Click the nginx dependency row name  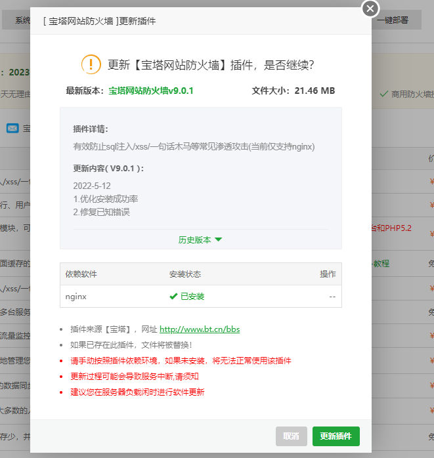[76, 297]
